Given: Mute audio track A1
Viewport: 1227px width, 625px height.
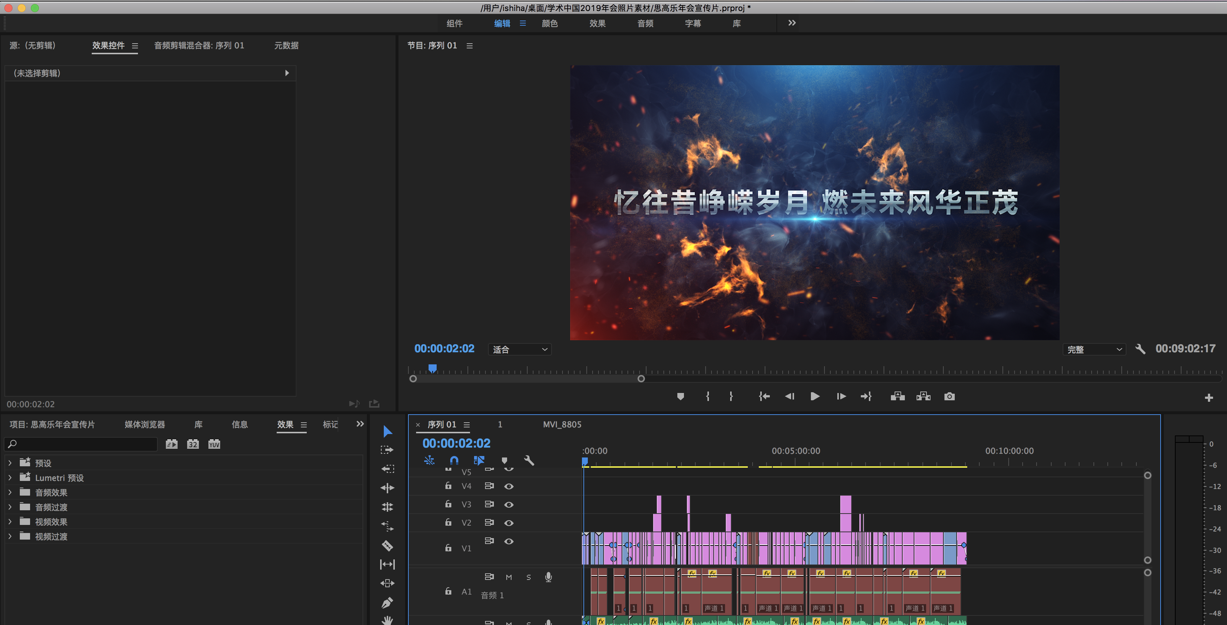Looking at the screenshot, I should click(509, 577).
